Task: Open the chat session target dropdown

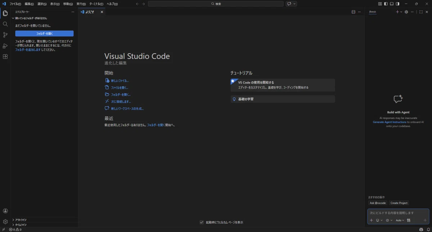Action: (379, 220)
